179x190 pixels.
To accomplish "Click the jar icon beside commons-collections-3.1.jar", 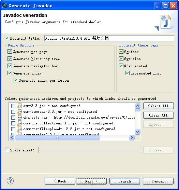I will (x=19, y=123).
